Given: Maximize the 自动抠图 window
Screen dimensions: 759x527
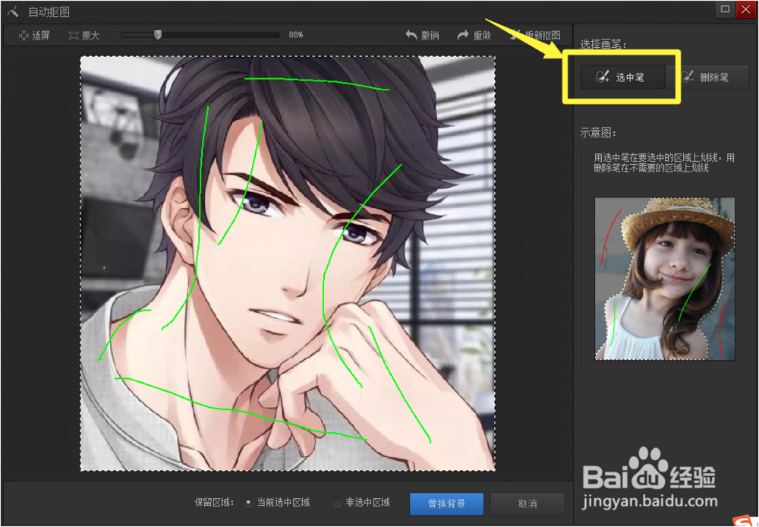Looking at the screenshot, I should [x=725, y=9].
